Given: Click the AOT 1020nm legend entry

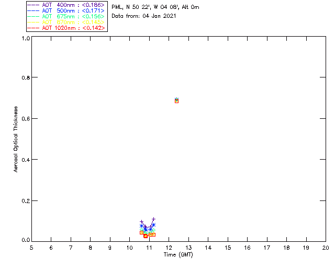Looking at the screenshot, I should pos(66,28).
